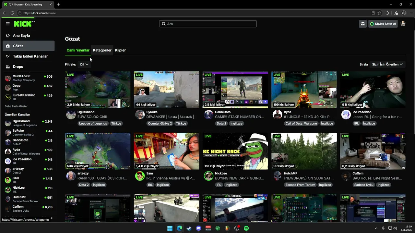The height and width of the screenshot is (233, 415).
Task: Show hidden system tray icons chevron
Action: [376, 228]
